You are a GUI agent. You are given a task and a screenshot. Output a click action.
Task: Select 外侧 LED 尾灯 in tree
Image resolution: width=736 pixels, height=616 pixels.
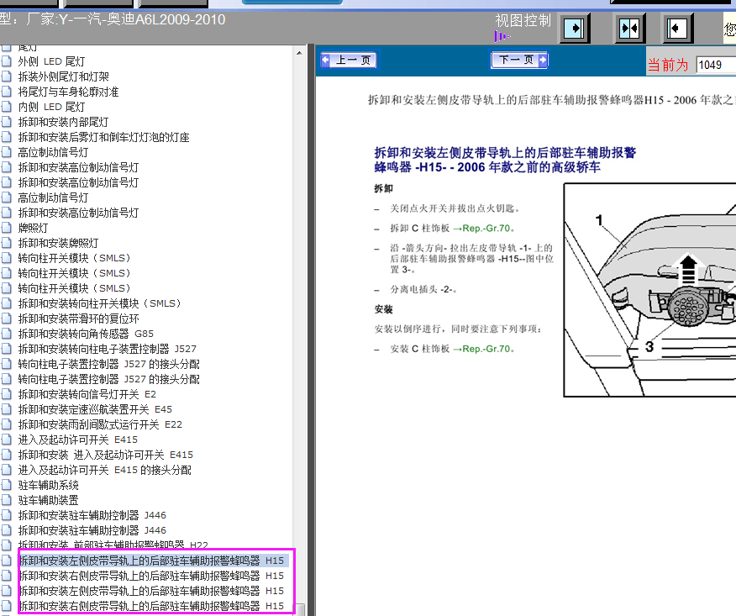[x=51, y=61]
